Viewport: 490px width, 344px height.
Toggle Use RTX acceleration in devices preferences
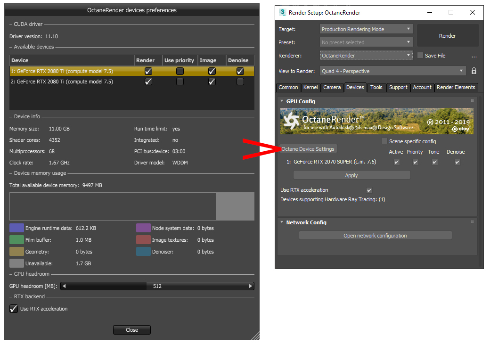click(x=14, y=309)
